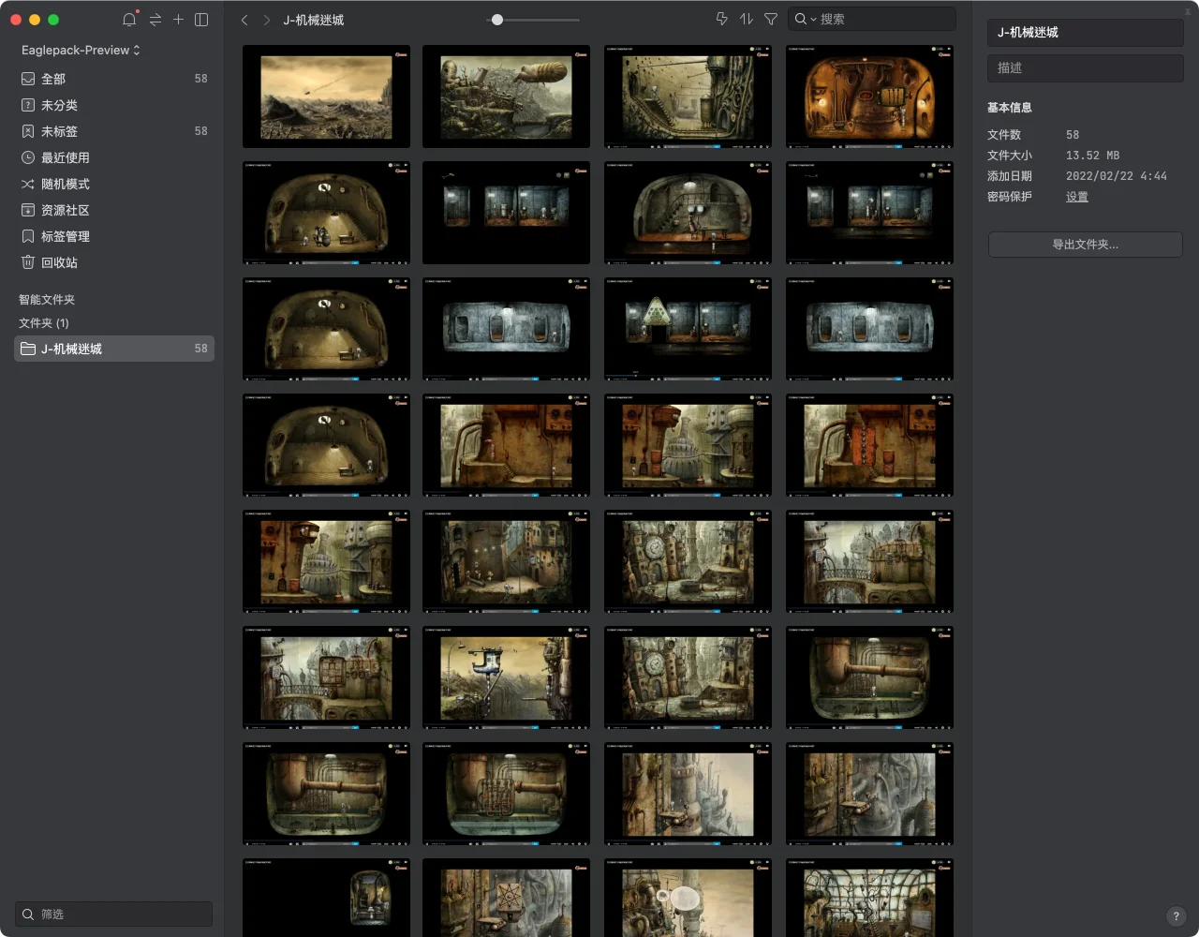Select the airship over junkyard thumbnail
Viewport: 1199px width, 937px height.
507,97
